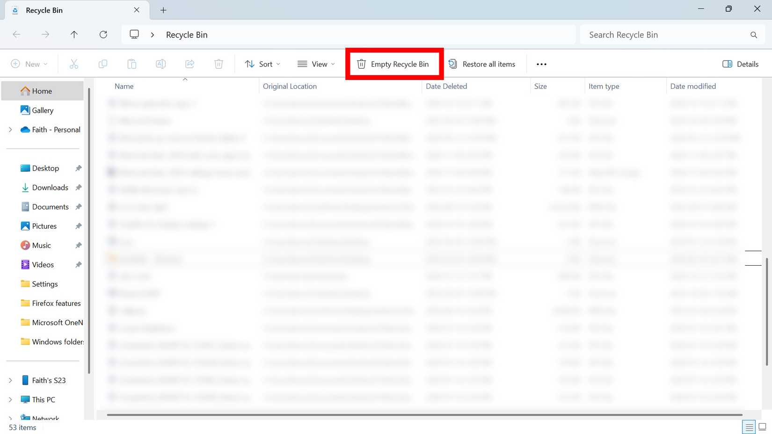Select Gallery in the navigation pane
Viewport: 772px width, 434px height.
pos(43,110)
